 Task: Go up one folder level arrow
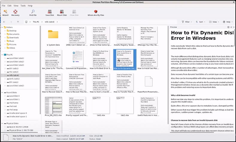tap(18, 22)
